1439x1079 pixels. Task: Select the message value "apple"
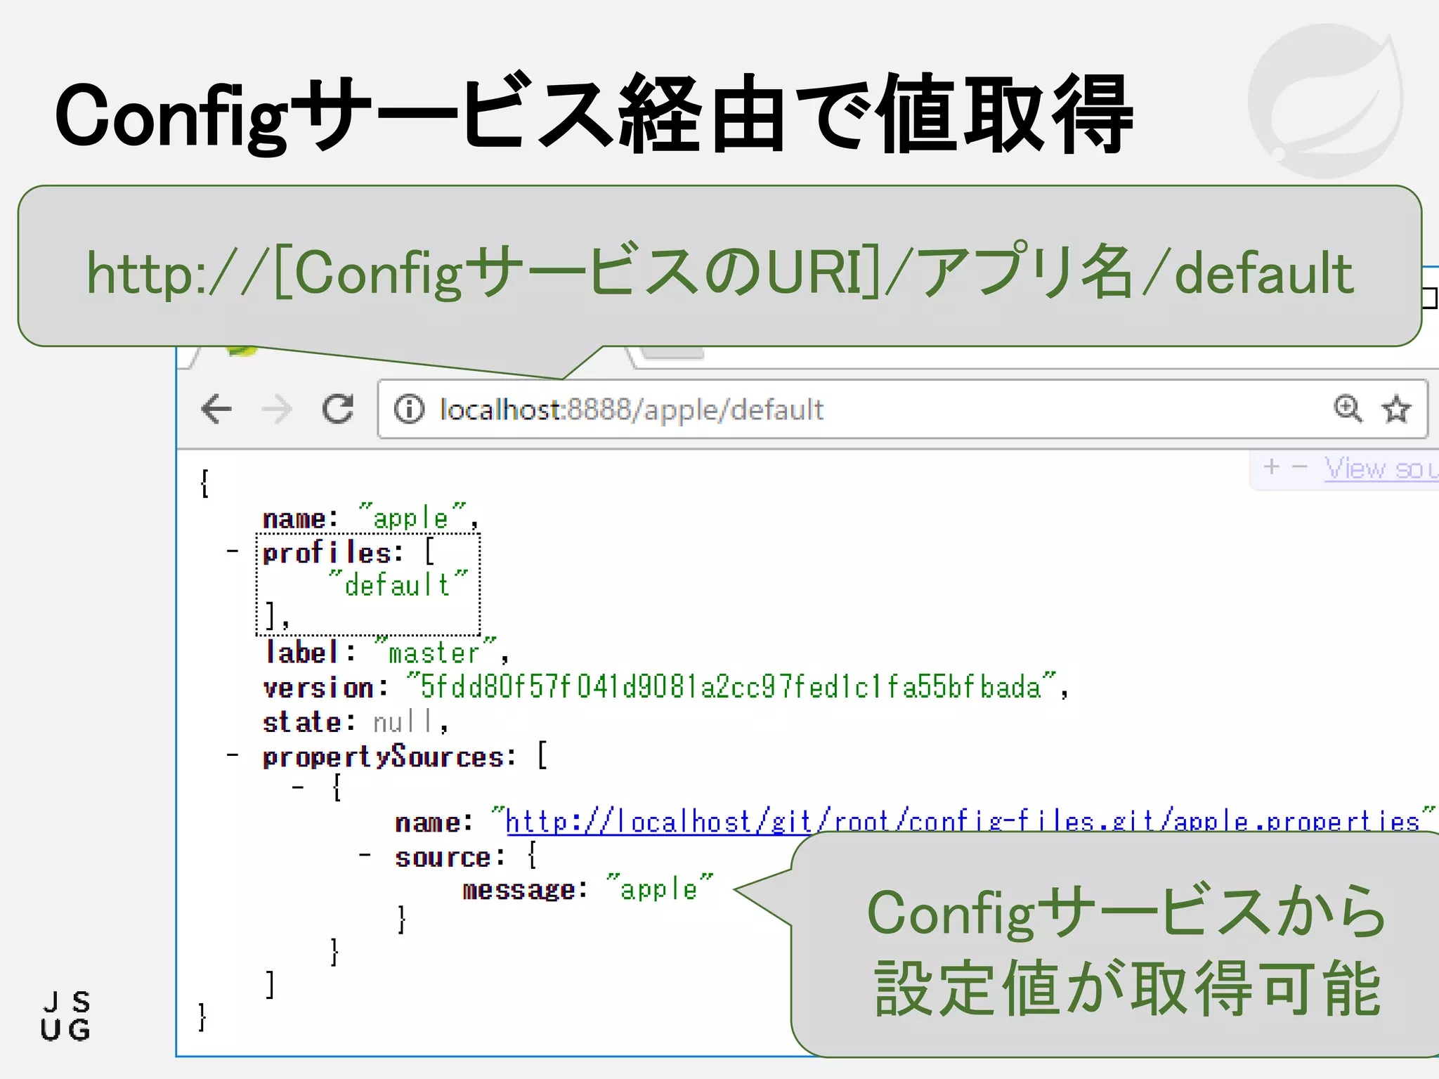pyautogui.click(x=659, y=889)
